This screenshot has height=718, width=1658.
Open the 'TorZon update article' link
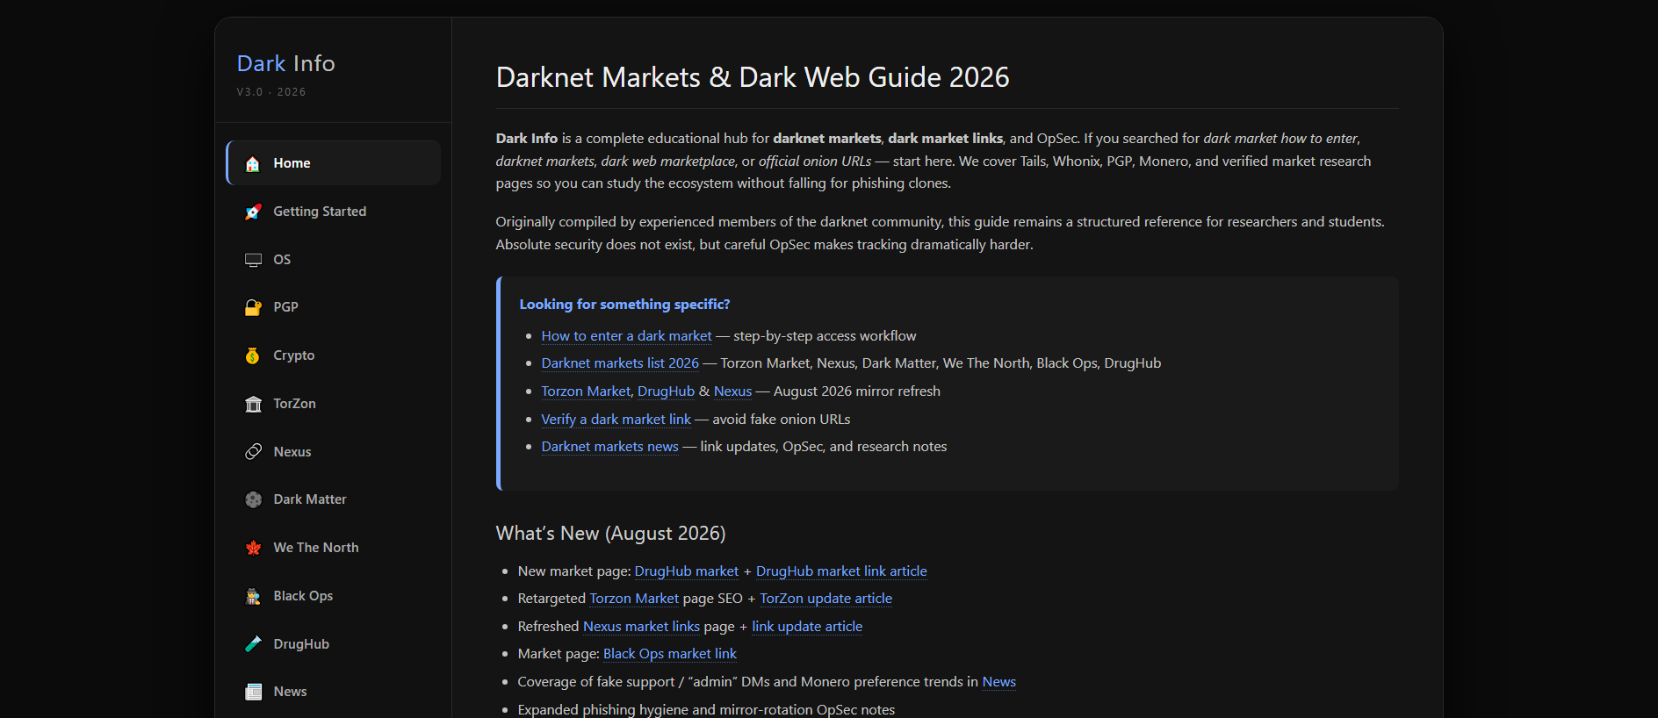825,598
